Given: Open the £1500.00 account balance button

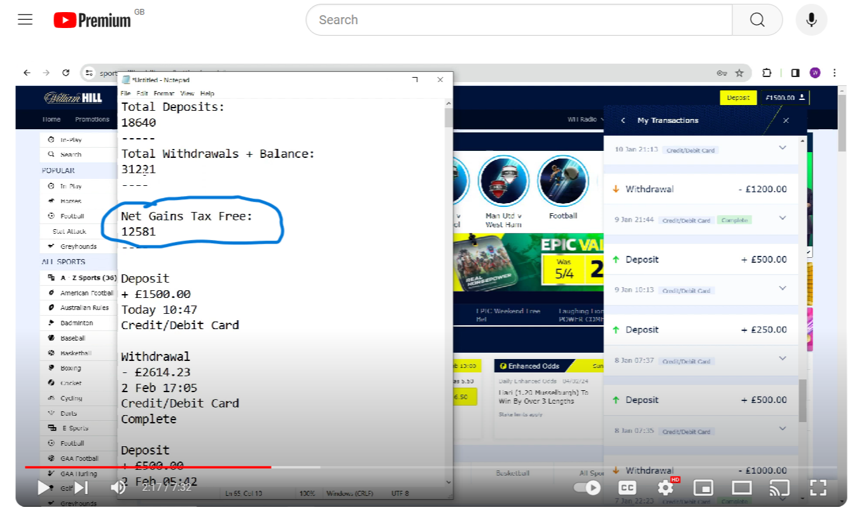Looking at the screenshot, I should [785, 97].
